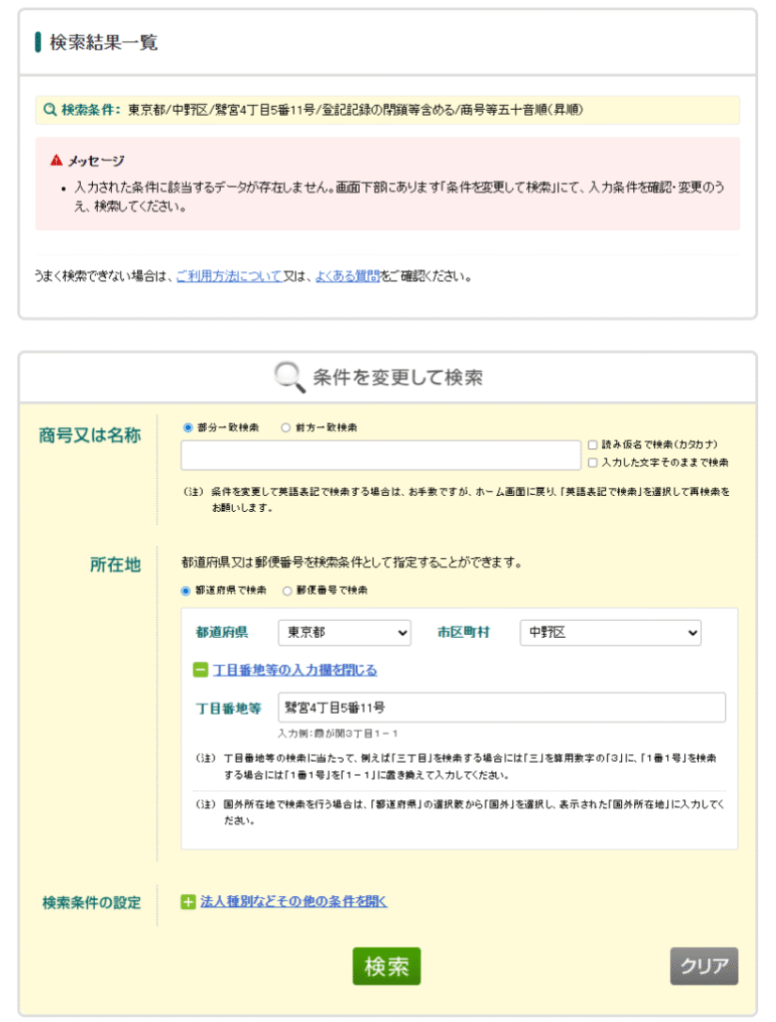Screen dimensions: 776x1022
Task: Click the gray クリア button
Action: [x=704, y=966]
